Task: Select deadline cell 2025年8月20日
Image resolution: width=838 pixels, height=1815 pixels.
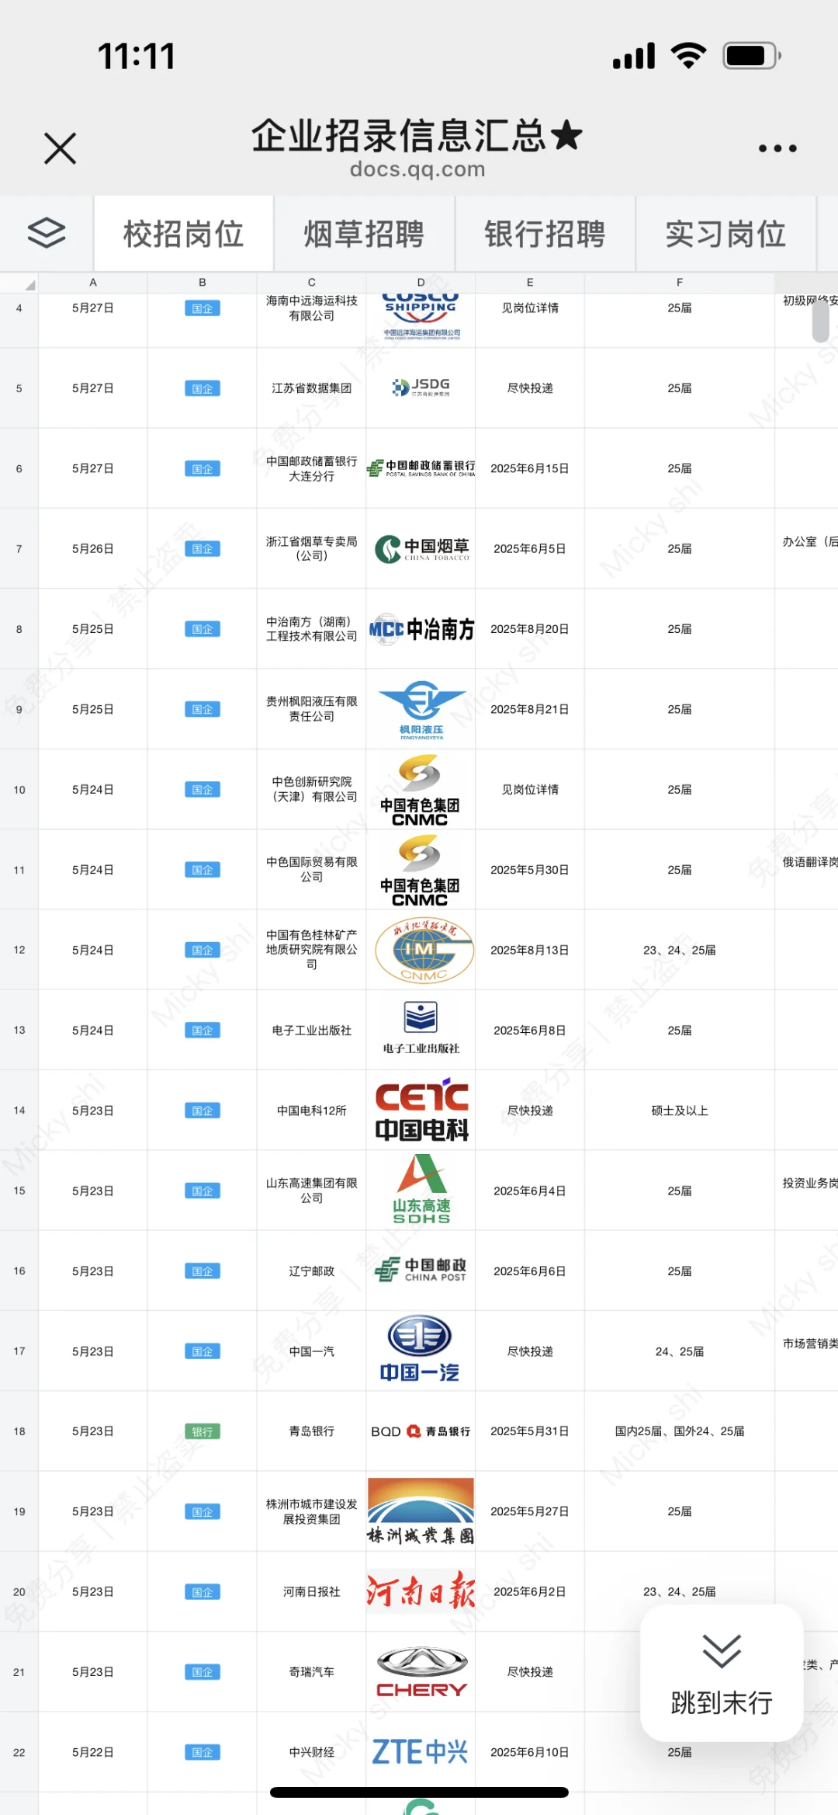Action: 530,629
